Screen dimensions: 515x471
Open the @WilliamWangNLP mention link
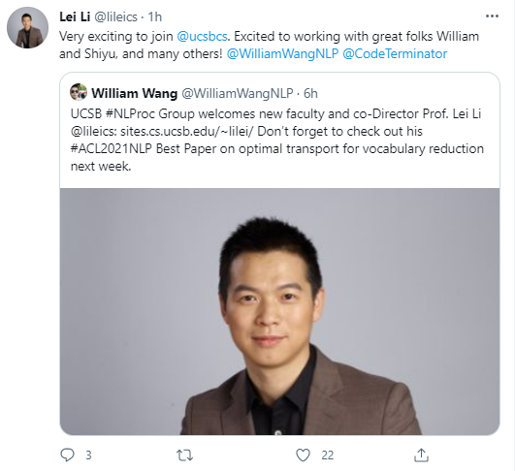point(282,54)
